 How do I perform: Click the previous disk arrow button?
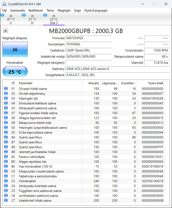[x=5, y=31]
